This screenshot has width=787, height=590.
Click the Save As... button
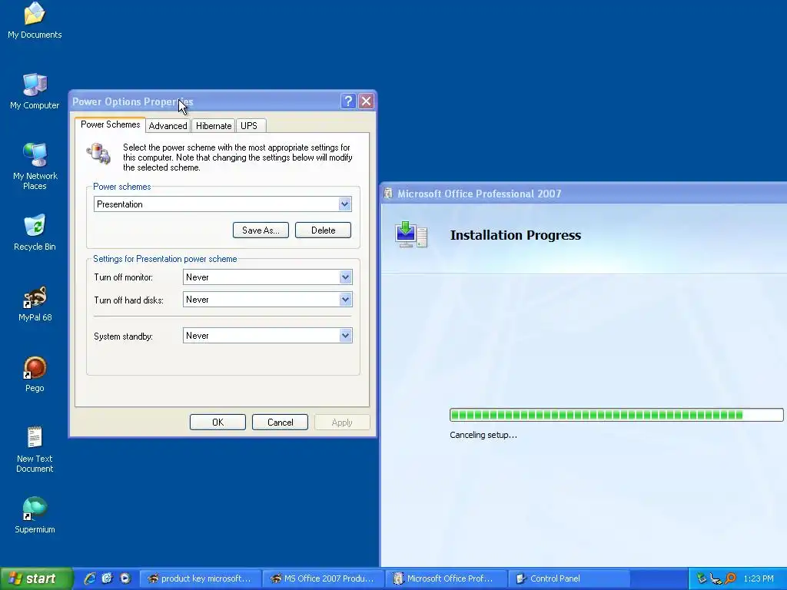[x=261, y=230]
